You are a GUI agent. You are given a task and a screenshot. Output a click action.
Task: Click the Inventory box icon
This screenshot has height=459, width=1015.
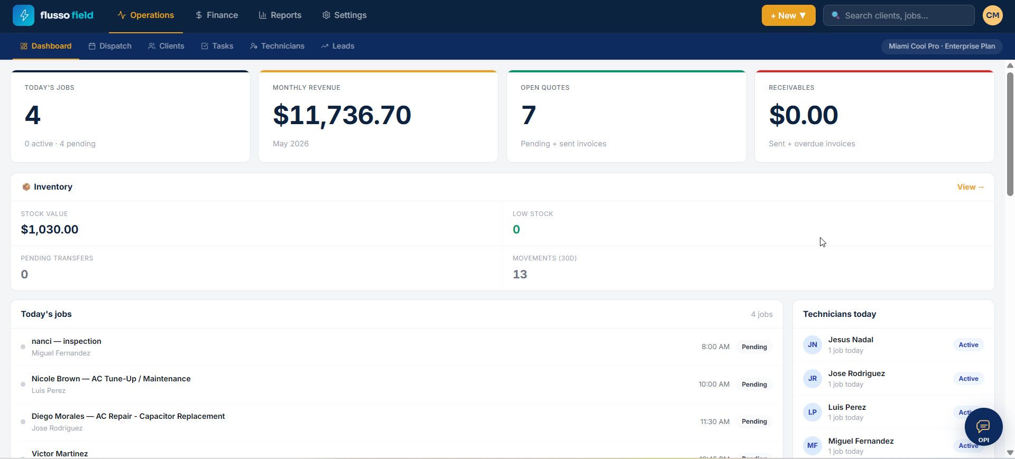pos(26,187)
